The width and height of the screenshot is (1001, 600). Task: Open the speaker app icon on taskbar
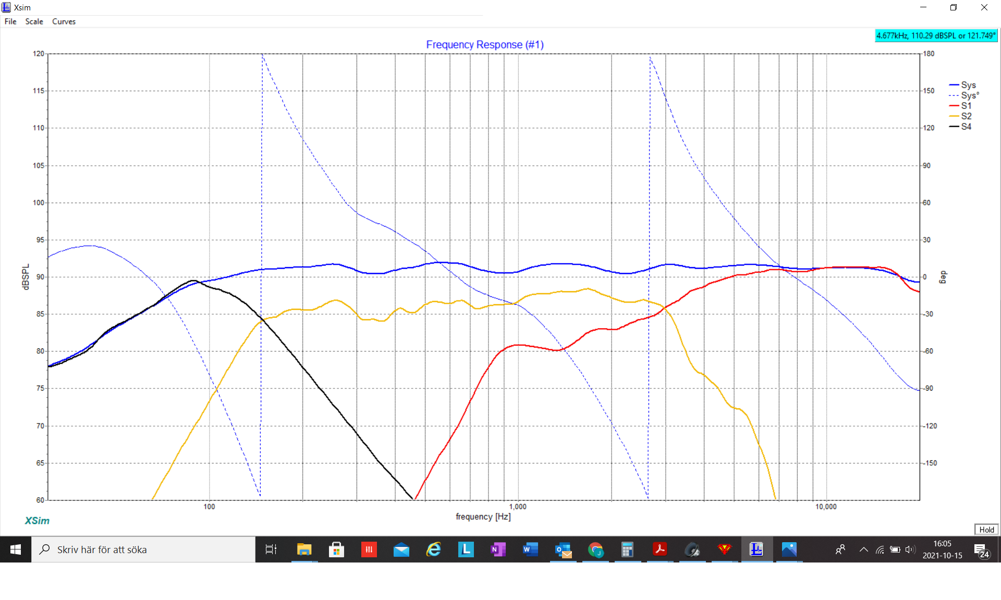pyautogui.click(x=692, y=549)
